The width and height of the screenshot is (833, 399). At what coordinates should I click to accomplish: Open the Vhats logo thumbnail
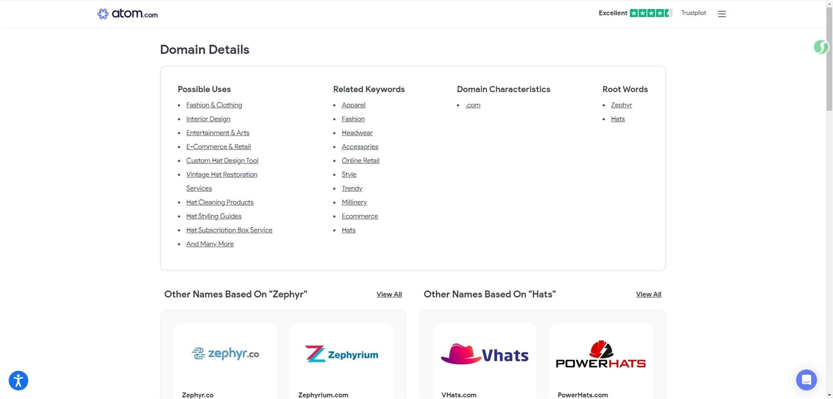coord(484,354)
